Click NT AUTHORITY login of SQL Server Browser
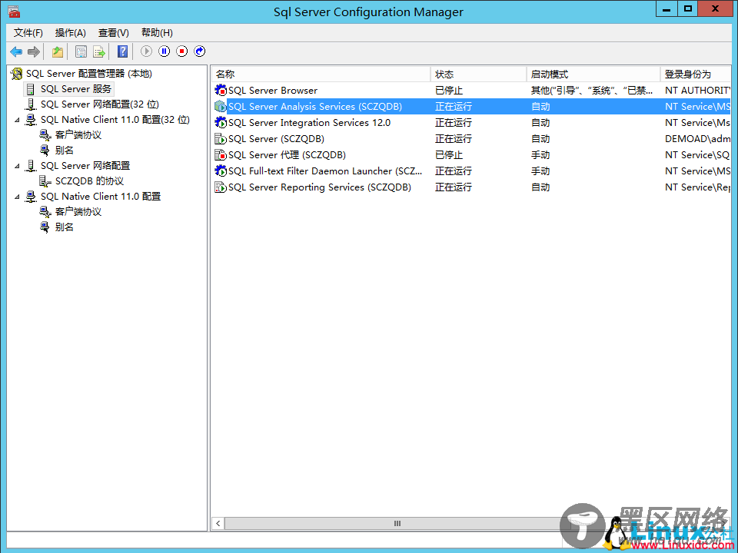Image resolution: width=738 pixels, height=553 pixels. point(697,91)
